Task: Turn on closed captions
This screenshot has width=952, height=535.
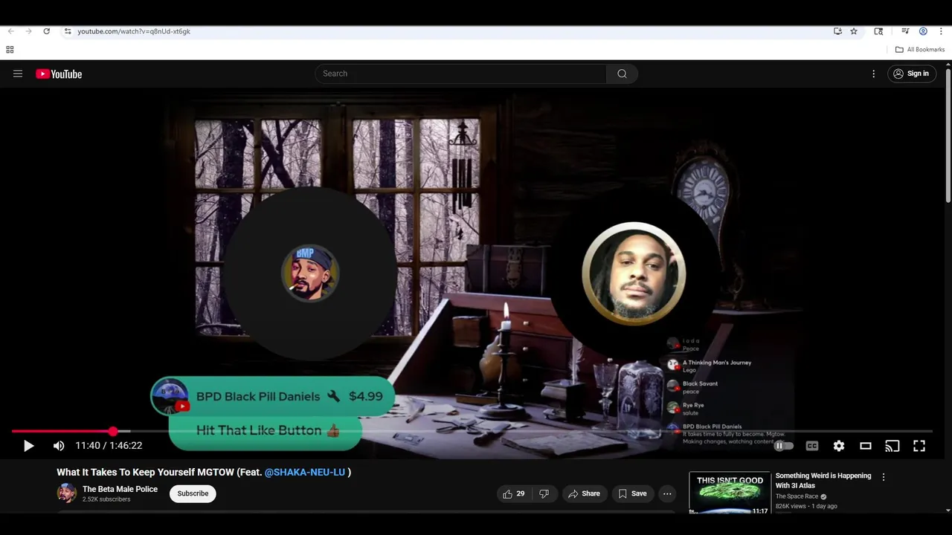Action: click(812, 446)
